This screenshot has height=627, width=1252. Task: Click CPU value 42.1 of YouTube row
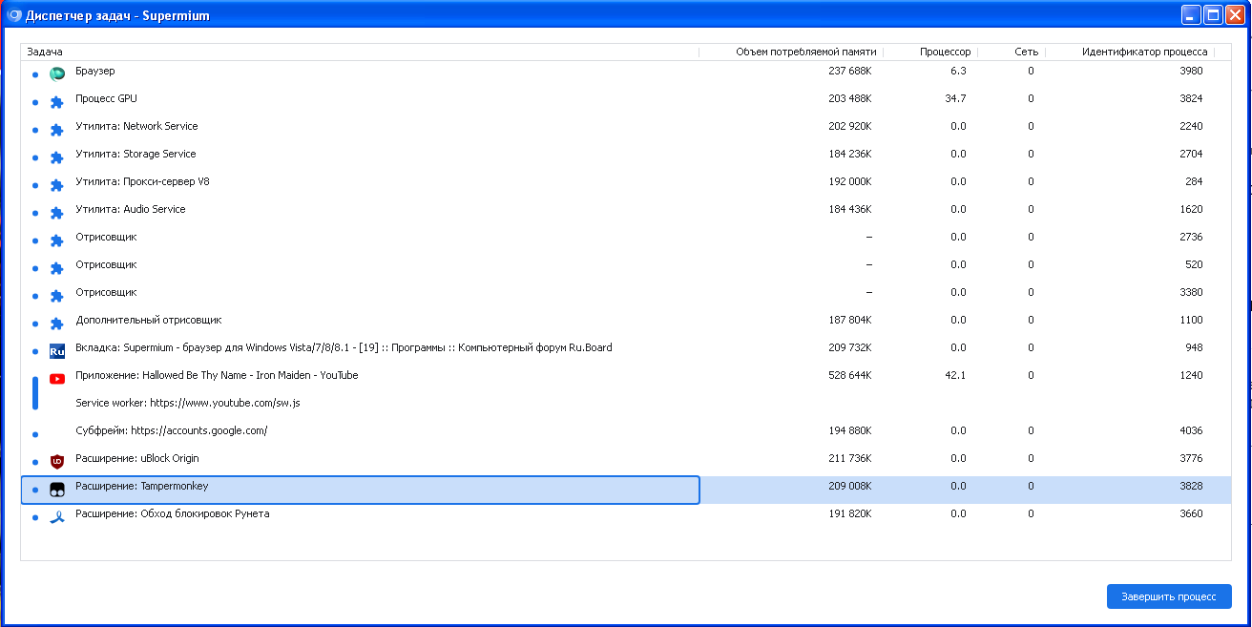pyautogui.click(x=955, y=376)
